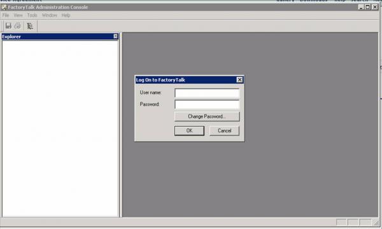Click the Explorer panel title bar
The width and height of the screenshot is (382, 229).
click(60, 36)
